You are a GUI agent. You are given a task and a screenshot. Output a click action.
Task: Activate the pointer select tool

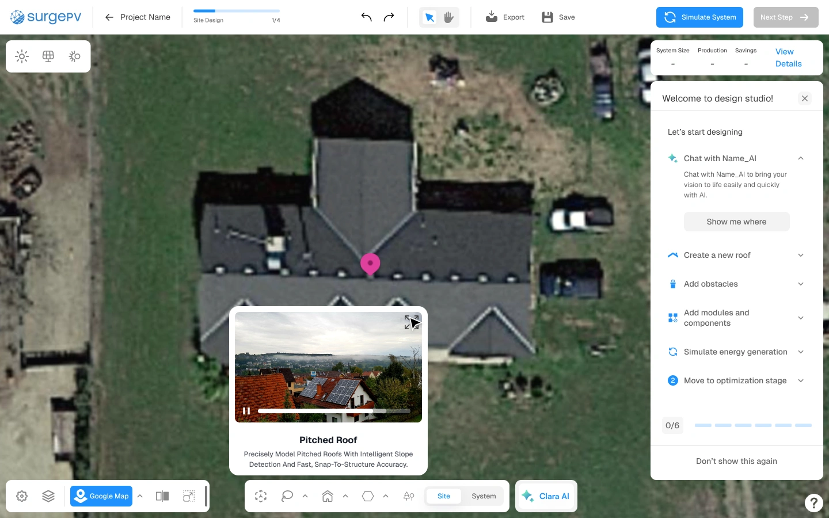pos(429,17)
